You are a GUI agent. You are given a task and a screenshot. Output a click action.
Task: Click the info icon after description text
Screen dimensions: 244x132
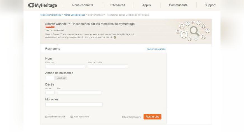tap(115, 37)
